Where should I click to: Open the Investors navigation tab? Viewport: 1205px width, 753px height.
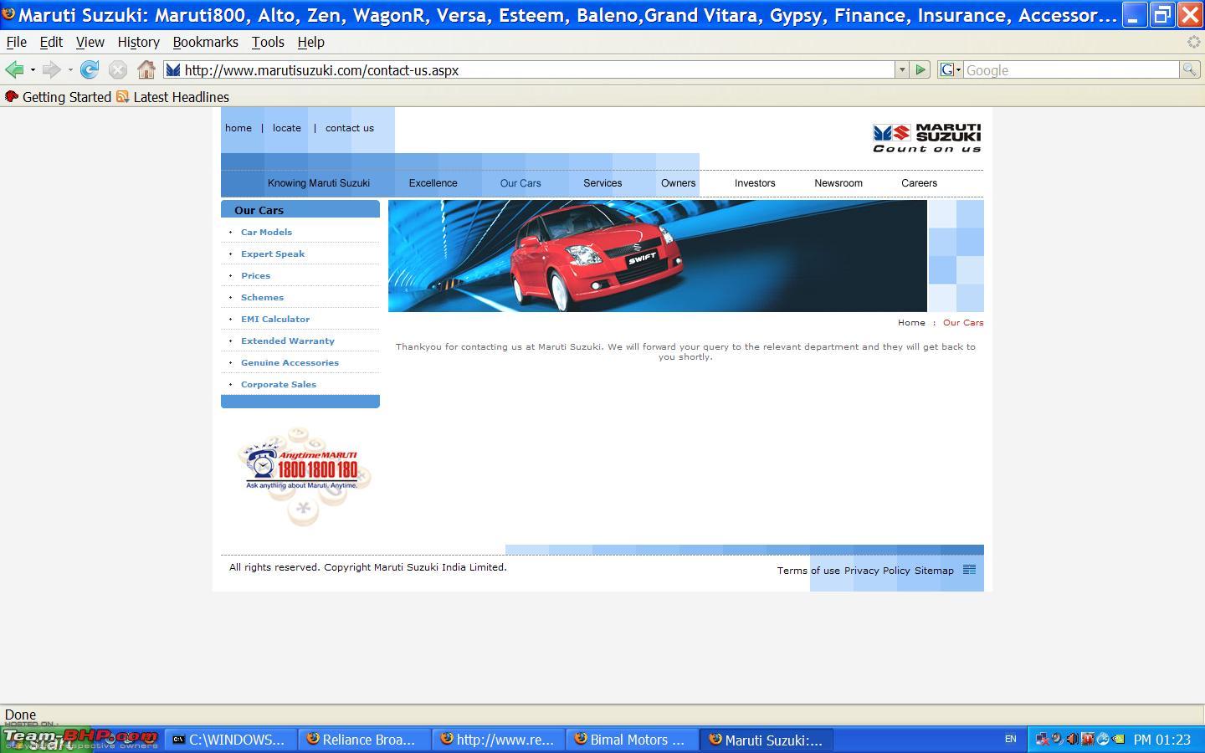tap(755, 183)
